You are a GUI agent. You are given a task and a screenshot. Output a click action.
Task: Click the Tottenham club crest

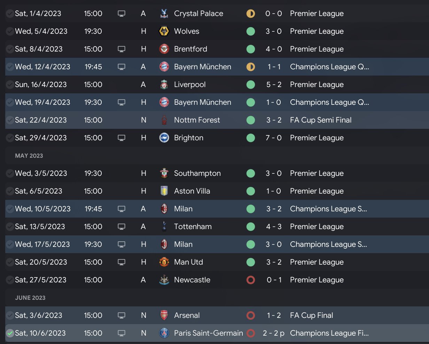click(164, 227)
